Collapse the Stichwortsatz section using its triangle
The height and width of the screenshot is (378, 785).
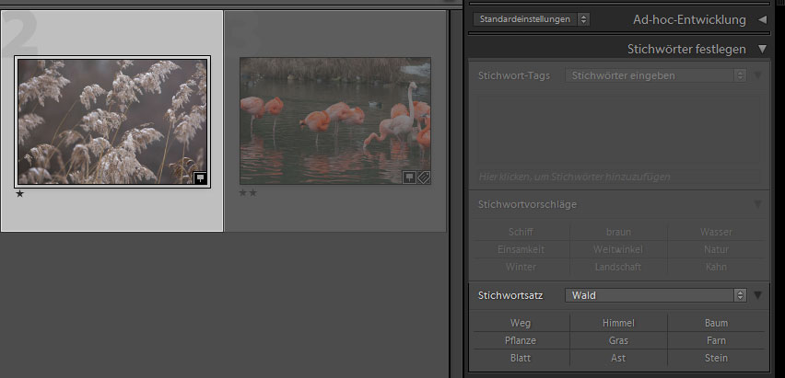click(758, 295)
